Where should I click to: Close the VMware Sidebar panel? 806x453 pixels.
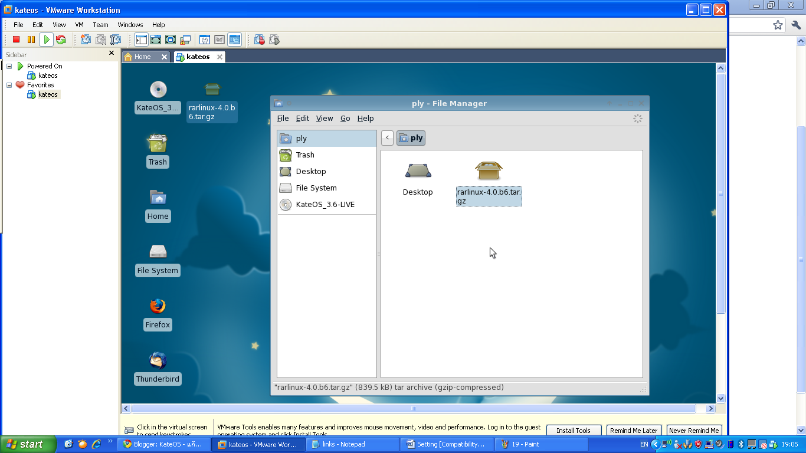tap(112, 53)
